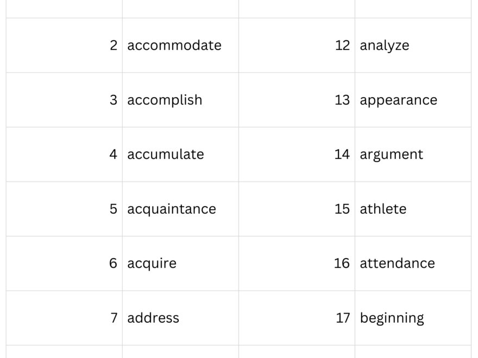The width and height of the screenshot is (478, 358).
Task: Click the word 'argument'
Action: [391, 155]
